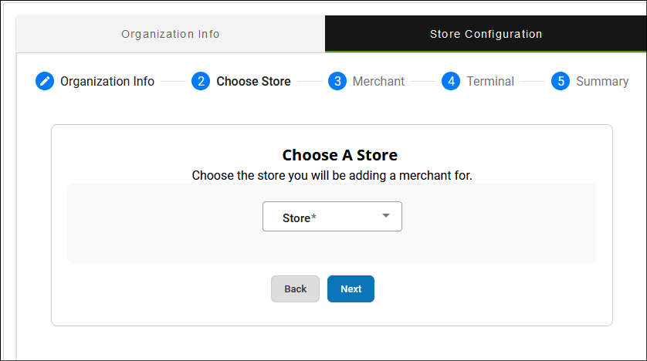
Task: Click the step 3 circle icon
Action: [337, 81]
